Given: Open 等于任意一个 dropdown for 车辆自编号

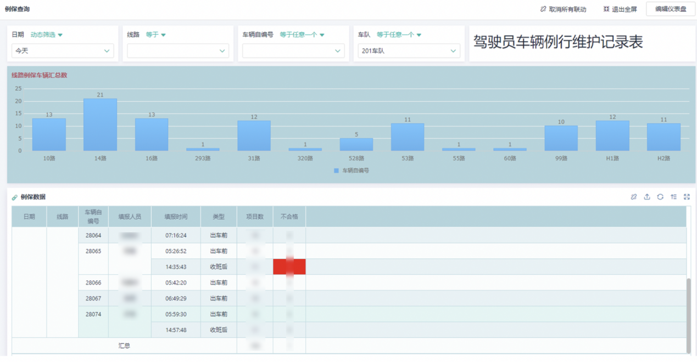Looking at the screenshot, I should [x=302, y=35].
